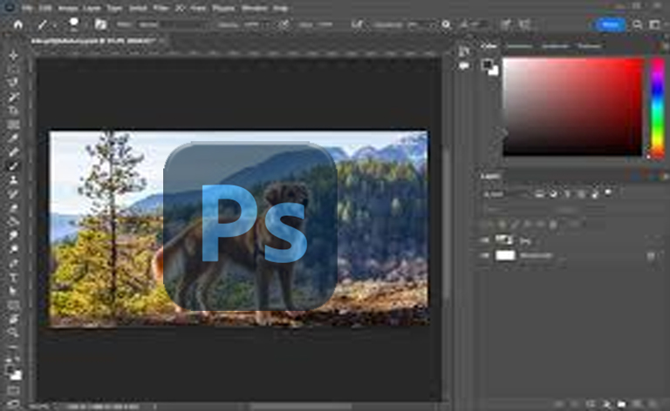Toggle the Background layer lock icon
This screenshot has width=670, height=411.
650,256
